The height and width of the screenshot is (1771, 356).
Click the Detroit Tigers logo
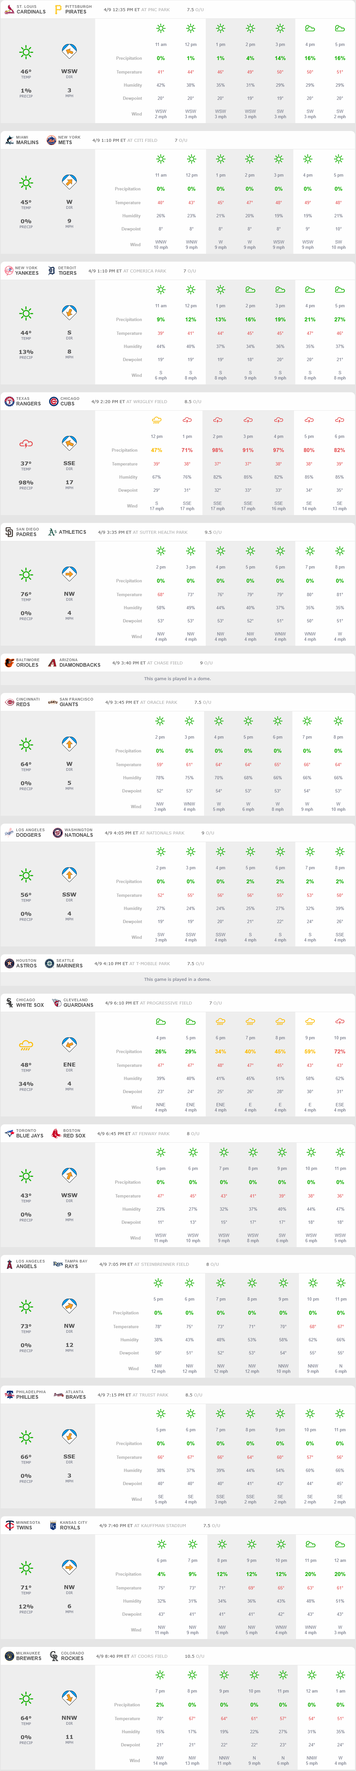pyautogui.click(x=51, y=271)
